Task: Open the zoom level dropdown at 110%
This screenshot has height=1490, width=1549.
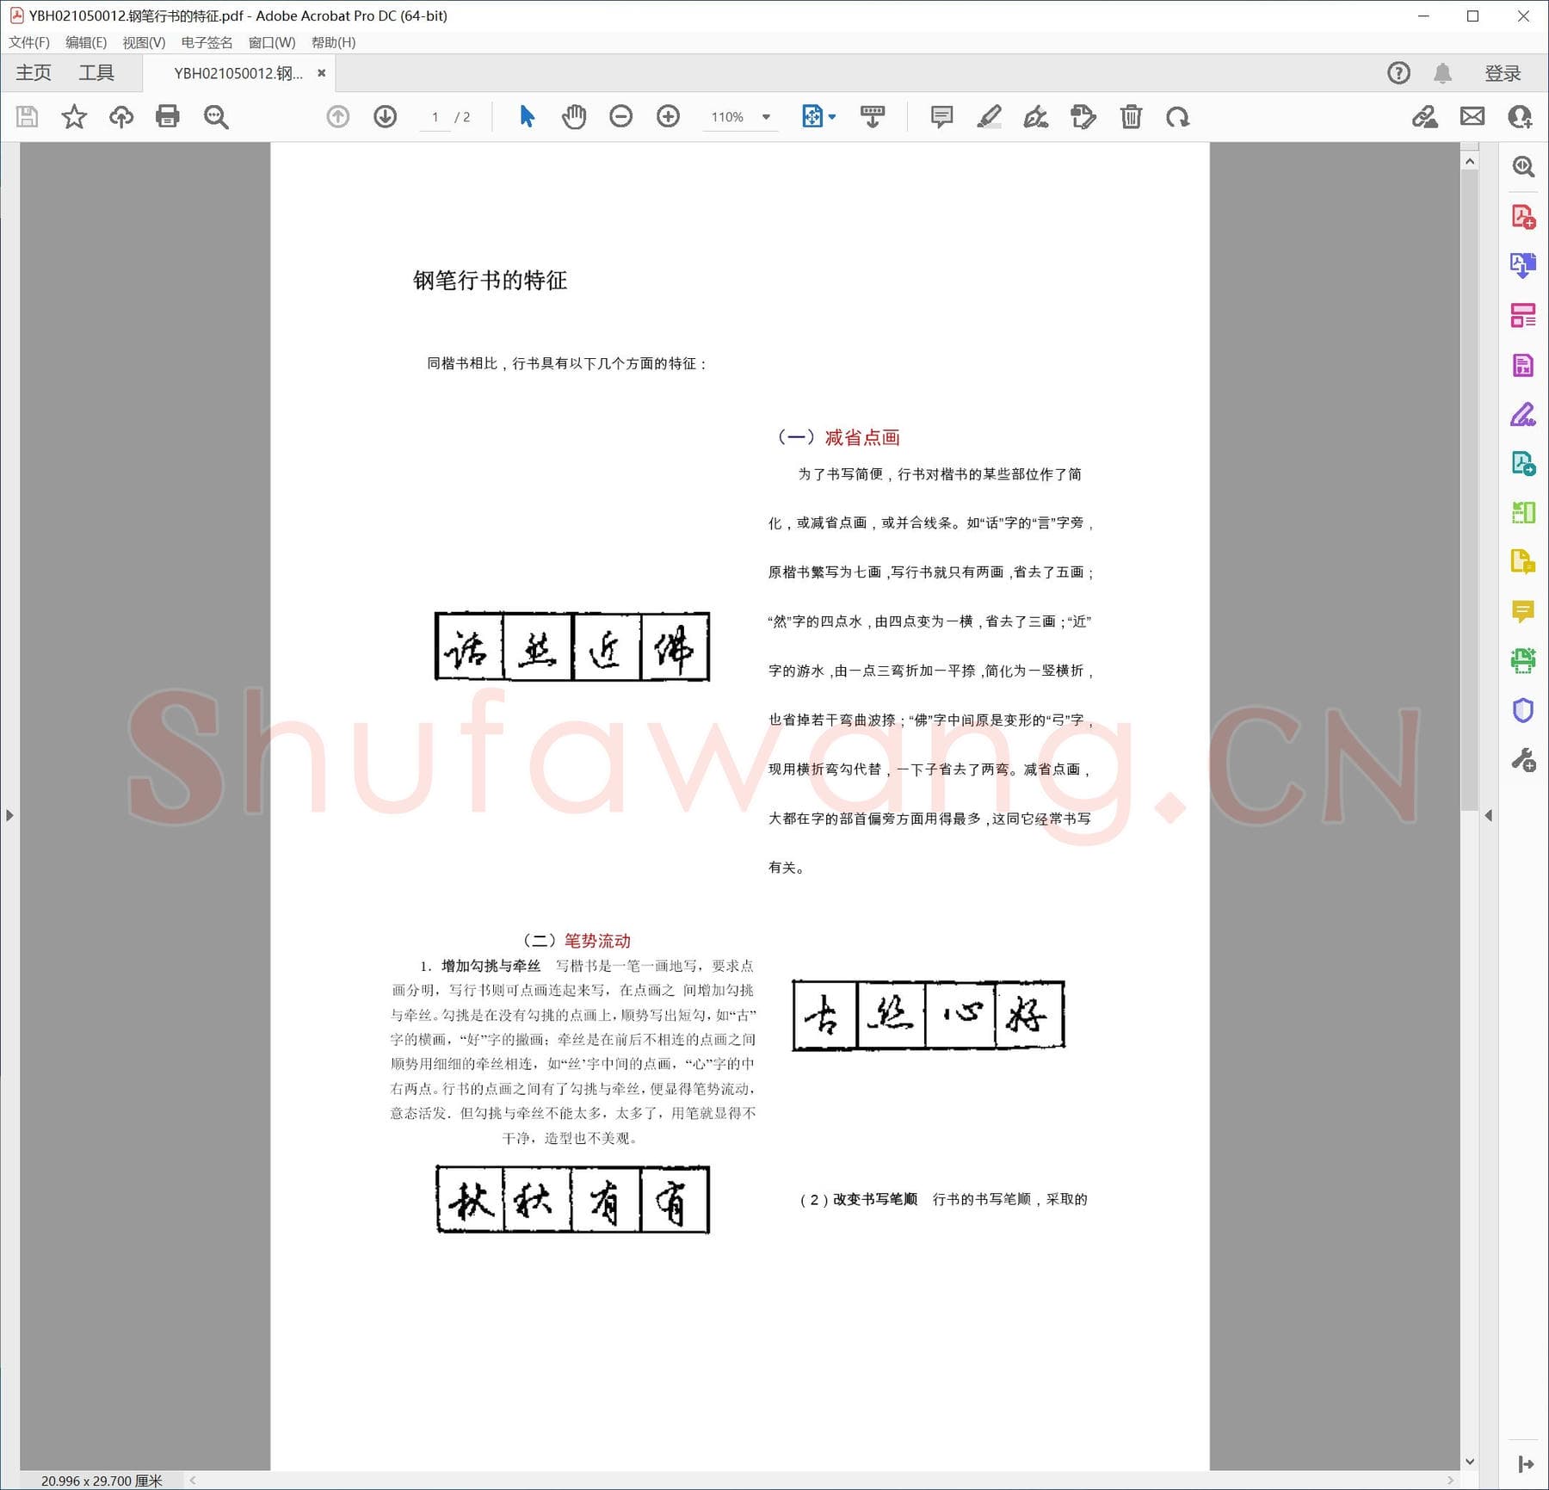Action: coord(766,117)
